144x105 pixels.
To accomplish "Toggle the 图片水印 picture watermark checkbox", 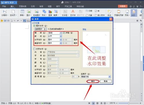I will [34, 26].
